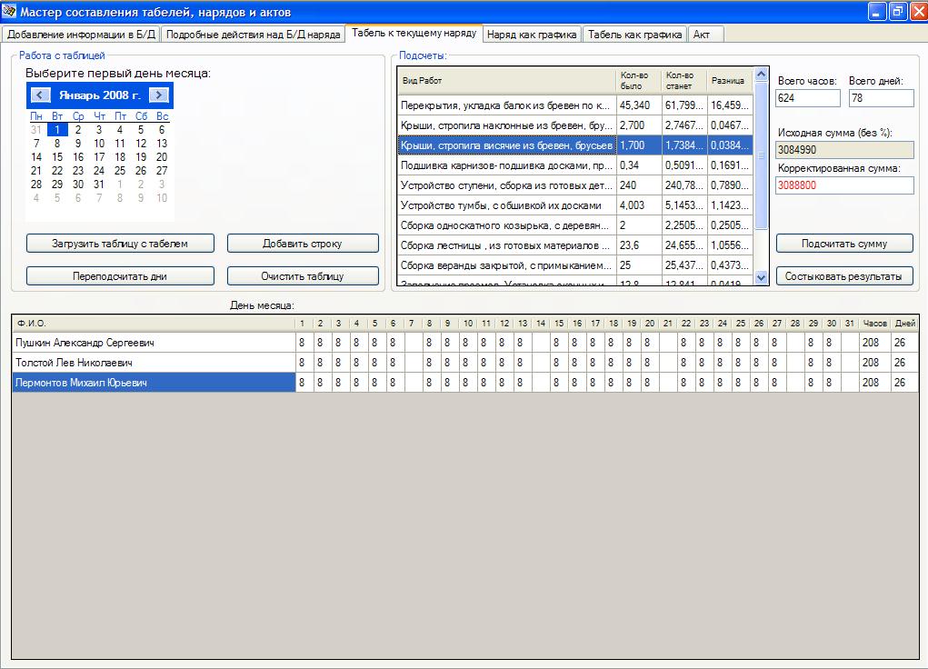This screenshot has width=928, height=669.
Task: Click Часов column header
Action: click(x=874, y=324)
